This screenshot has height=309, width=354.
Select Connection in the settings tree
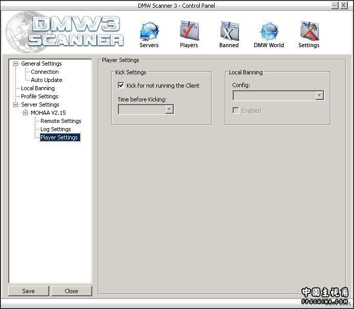tap(45, 72)
